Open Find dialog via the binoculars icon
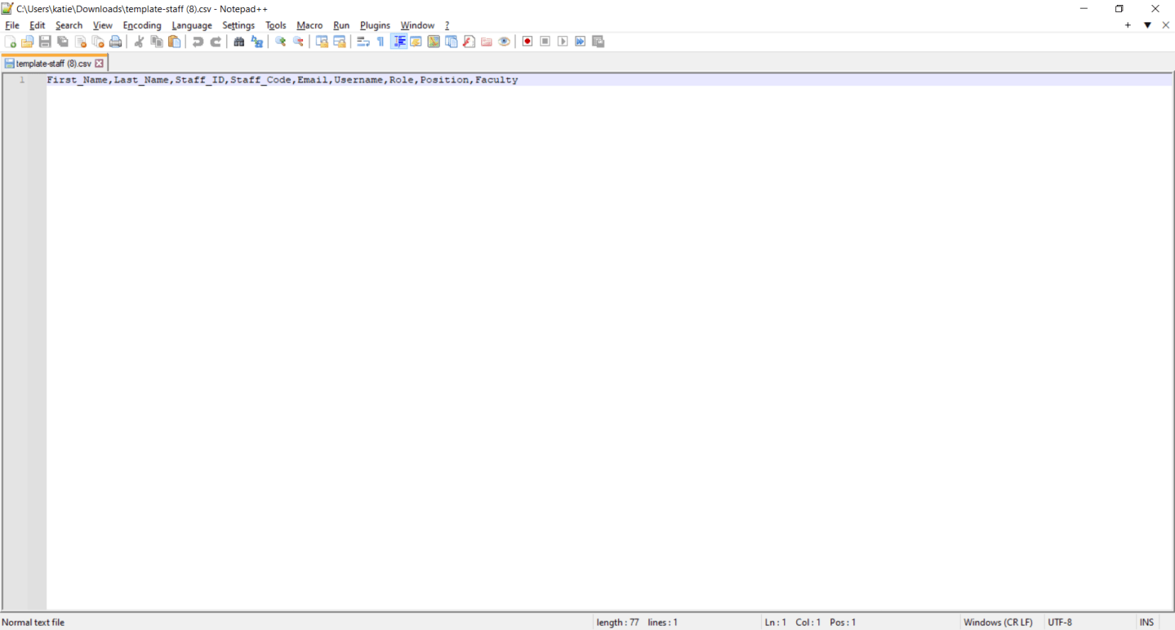 [238, 41]
